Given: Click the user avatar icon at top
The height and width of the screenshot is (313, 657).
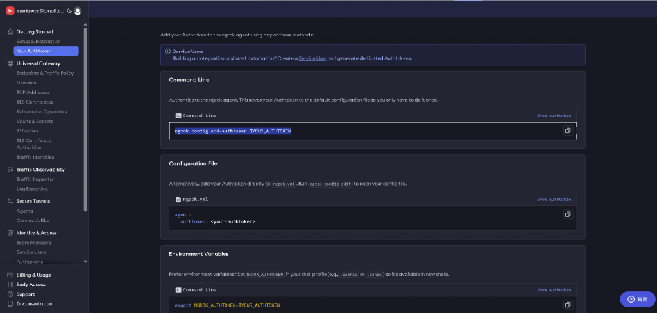Looking at the screenshot, I should coord(78,11).
